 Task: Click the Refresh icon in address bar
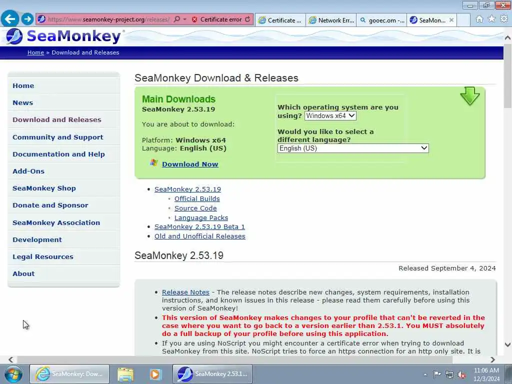point(248,19)
